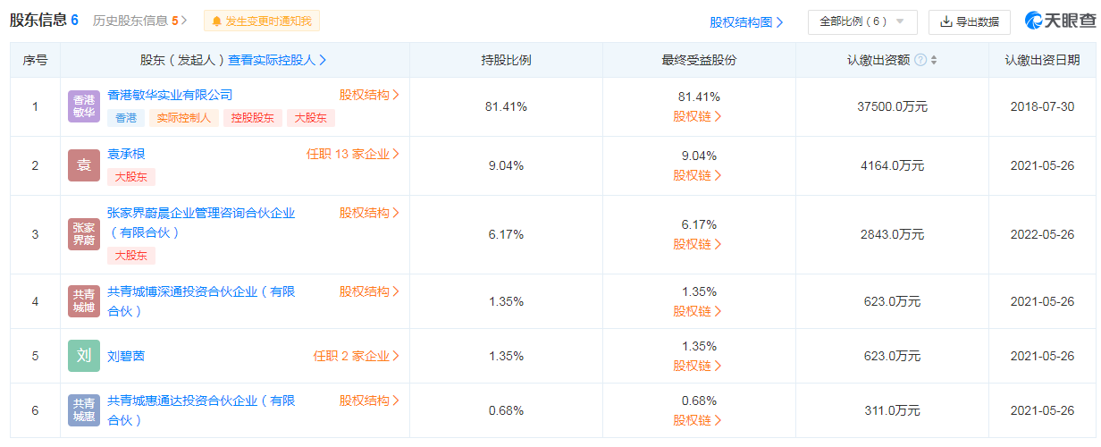Enable the 发生变更时通知我 change notification
Screen dimensions: 1101x447
261,21
